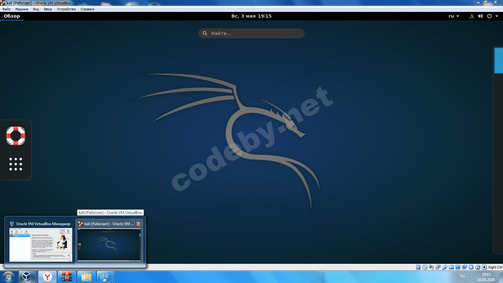Click the CPU virtualization status icon
The height and width of the screenshot is (283, 503).
coord(471,267)
